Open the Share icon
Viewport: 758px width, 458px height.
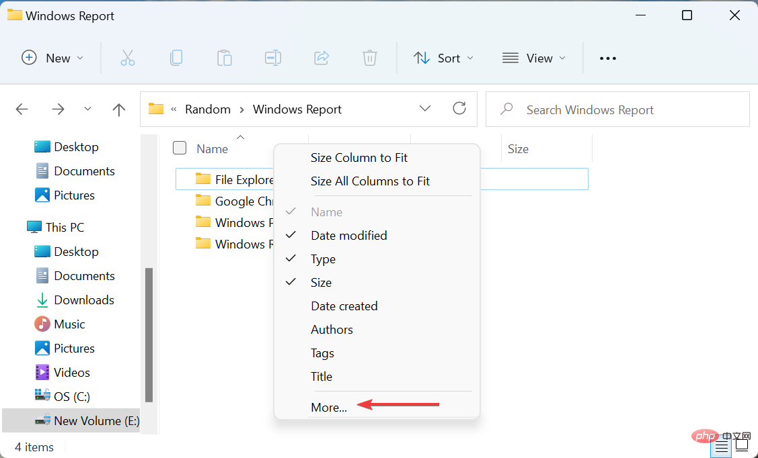321,58
